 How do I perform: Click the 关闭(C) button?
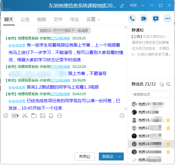tap(84, 156)
